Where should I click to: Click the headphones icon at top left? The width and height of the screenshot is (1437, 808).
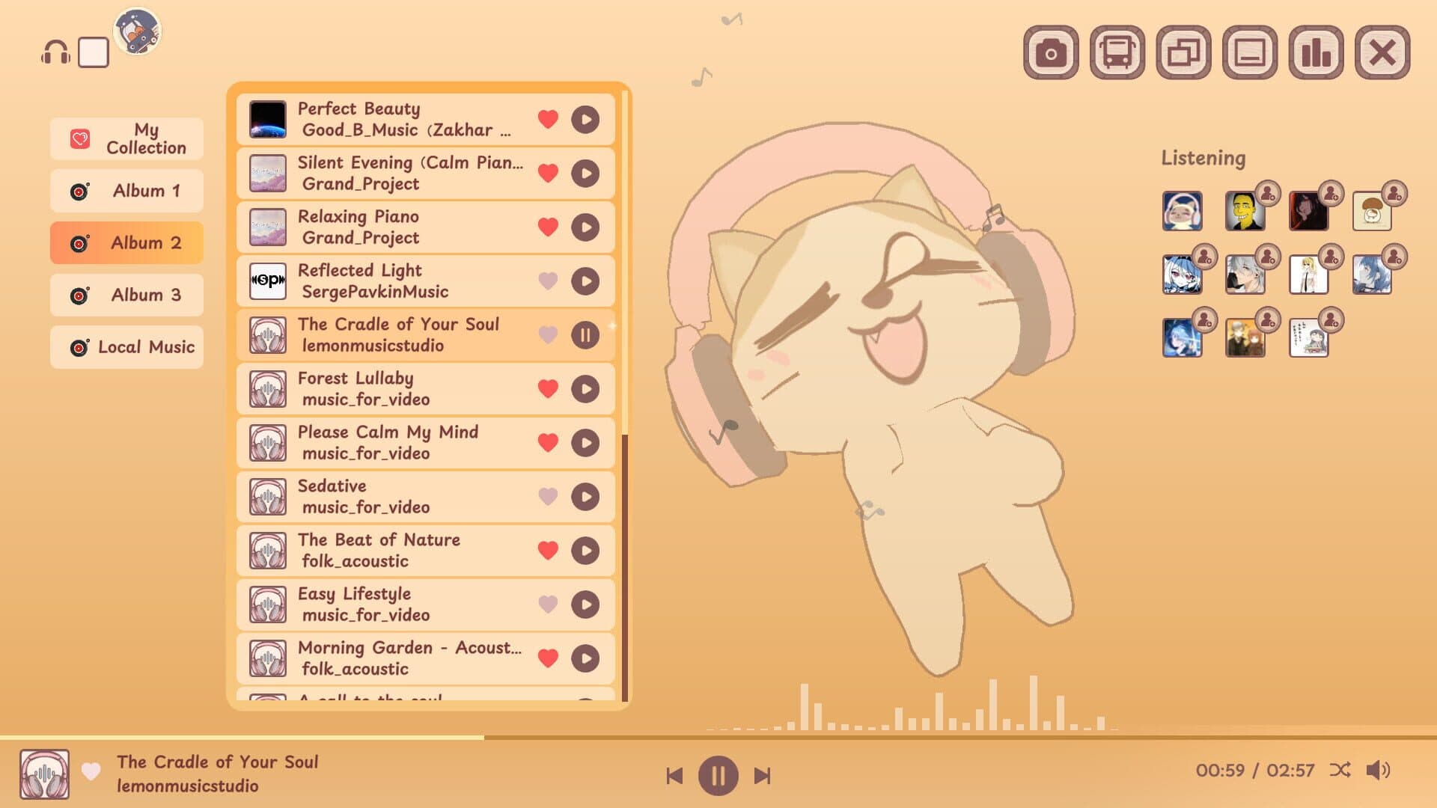(x=55, y=52)
